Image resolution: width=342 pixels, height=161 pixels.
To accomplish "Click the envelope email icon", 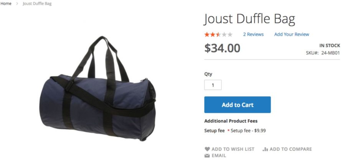I will pyautogui.click(x=207, y=156).
